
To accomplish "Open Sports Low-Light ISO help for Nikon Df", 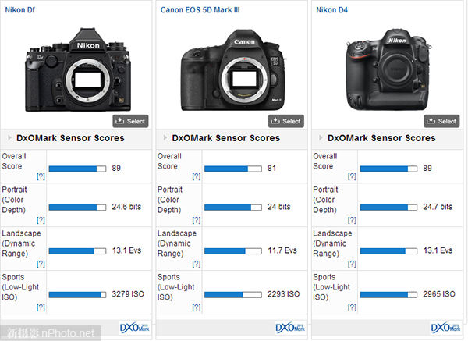I will (x=41, y=307).
